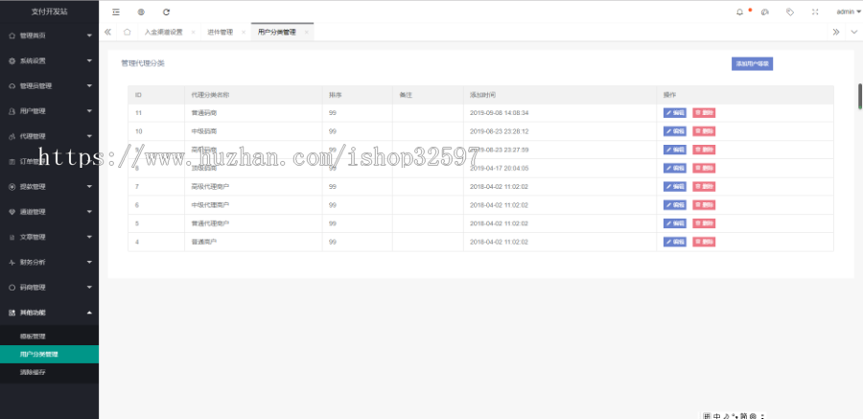Edit row ID 4 普通商户
Viewport: 863px width, 419px height.
point(675,242)
